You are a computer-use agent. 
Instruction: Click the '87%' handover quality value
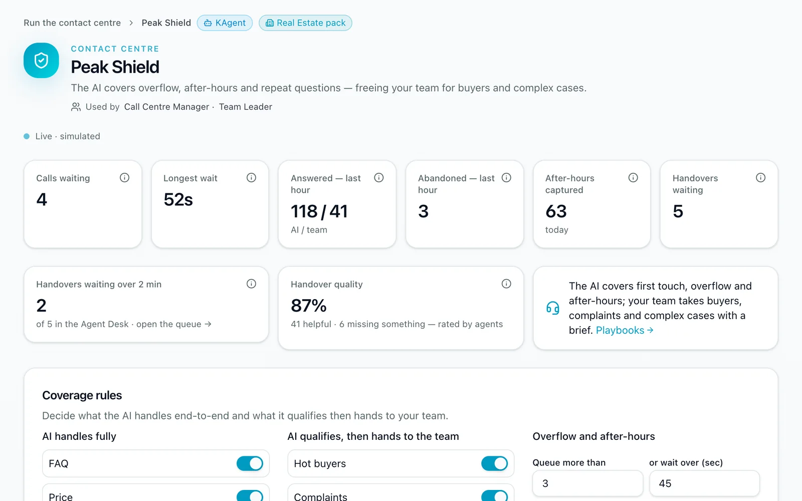click(309, 306)
